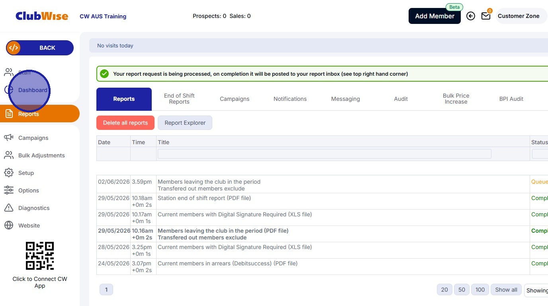The image size is (548, 306).
Task: Click the Bulk Adjustments people icon
Action: click(9, 155)
